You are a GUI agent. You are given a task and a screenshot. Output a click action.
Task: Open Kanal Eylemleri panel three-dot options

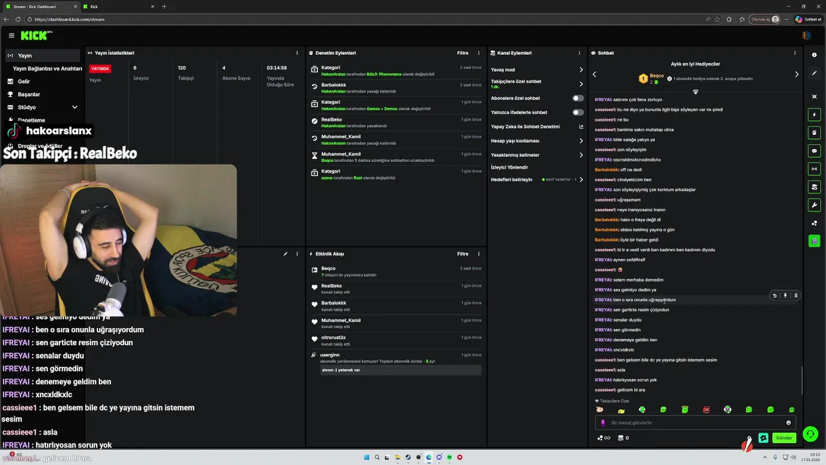[581, 53]
